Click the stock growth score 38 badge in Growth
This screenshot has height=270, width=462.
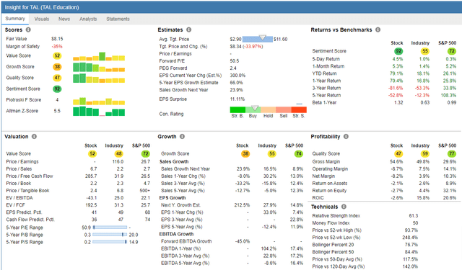tap(245, 153)
